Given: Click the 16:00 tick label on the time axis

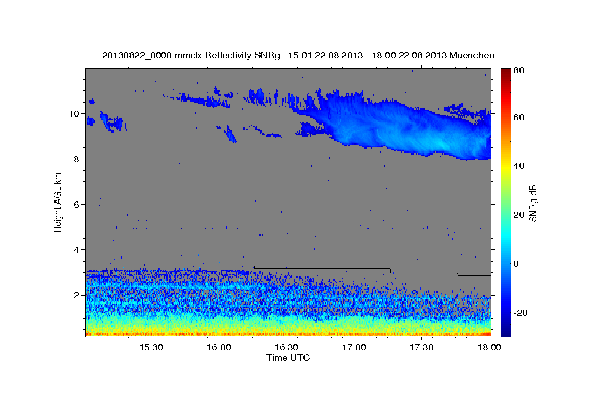Looking at the screenshot, I should 219,348.
